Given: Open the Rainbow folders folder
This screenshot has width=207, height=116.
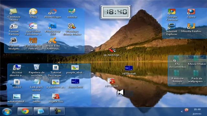Looking at the screenshot, I should 178,77.
